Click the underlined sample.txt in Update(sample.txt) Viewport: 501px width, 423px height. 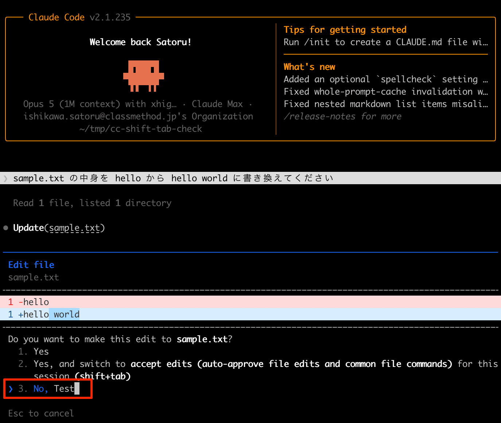[74, 228]
